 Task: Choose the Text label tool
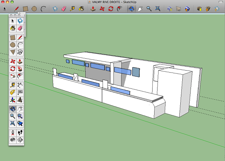(x=20, y=92)
